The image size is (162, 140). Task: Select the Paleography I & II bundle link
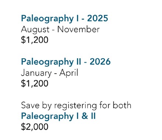(x=58, y=116)
